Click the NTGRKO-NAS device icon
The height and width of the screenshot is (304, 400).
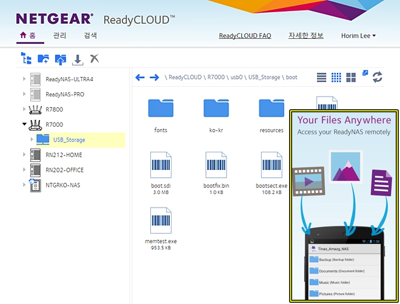[35, 185]
